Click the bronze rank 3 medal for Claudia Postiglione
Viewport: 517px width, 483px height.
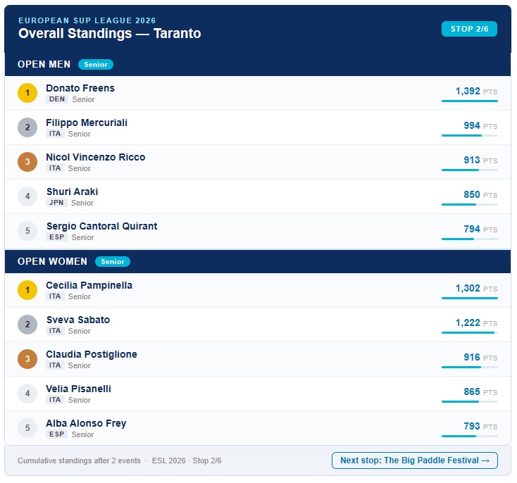pos(27,359)
